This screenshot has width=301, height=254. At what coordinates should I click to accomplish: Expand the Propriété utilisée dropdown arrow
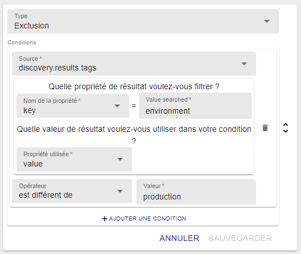click(x=120, y=159)
